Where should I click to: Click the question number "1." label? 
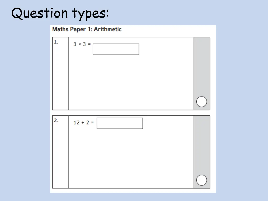coord(56,42)
